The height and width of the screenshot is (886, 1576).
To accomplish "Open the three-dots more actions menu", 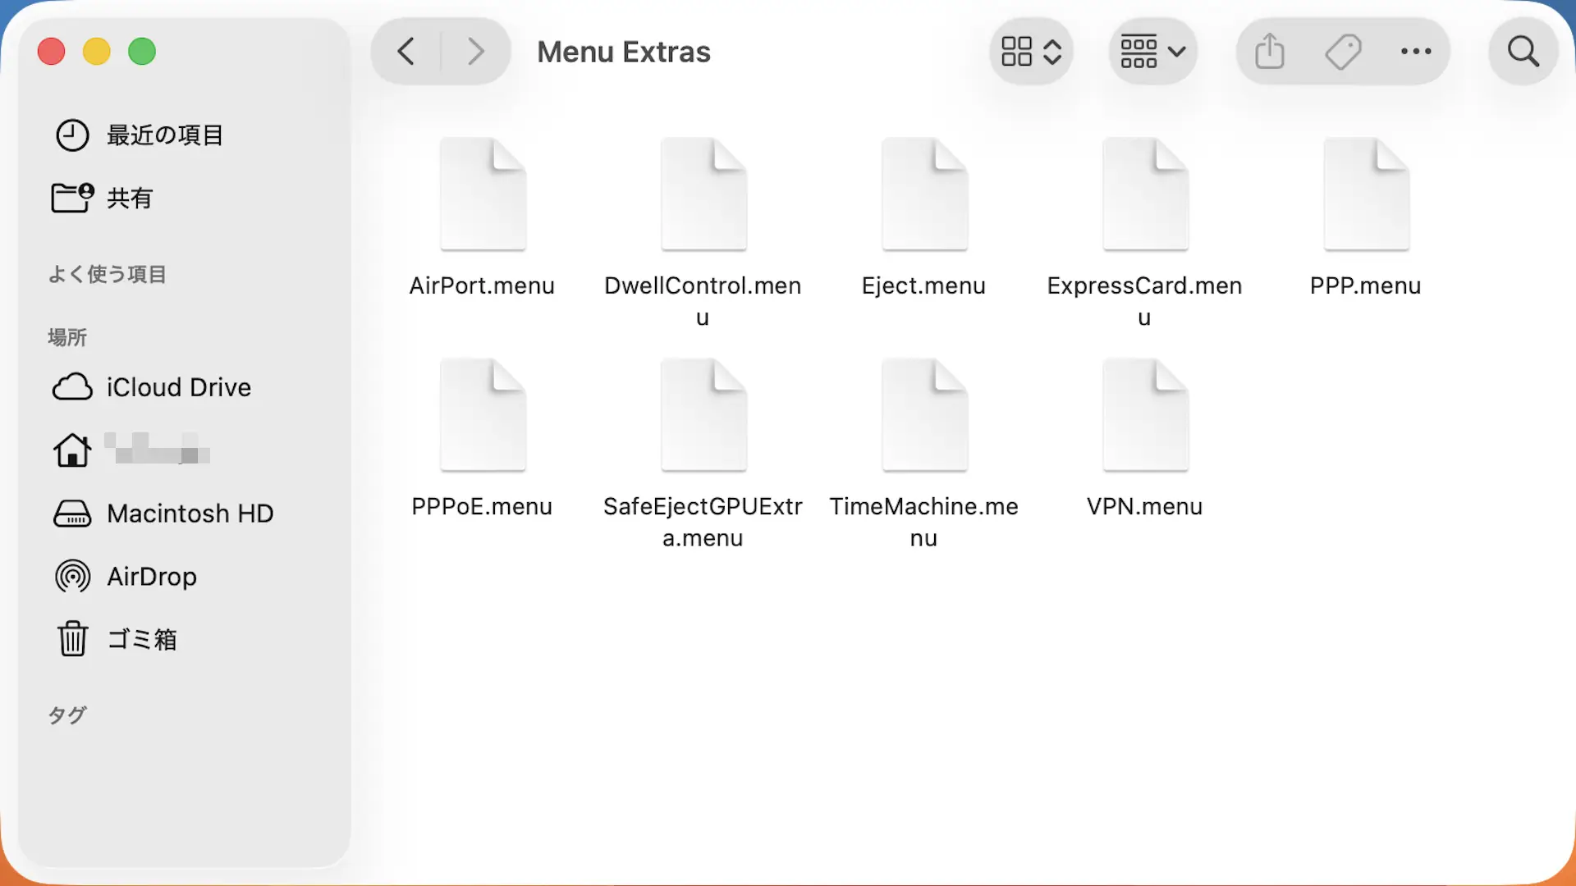I will tap(1416, 52).
